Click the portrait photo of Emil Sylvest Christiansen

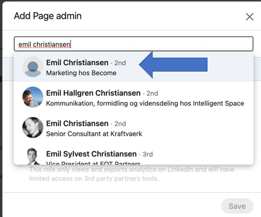click(x=33, y=156)
